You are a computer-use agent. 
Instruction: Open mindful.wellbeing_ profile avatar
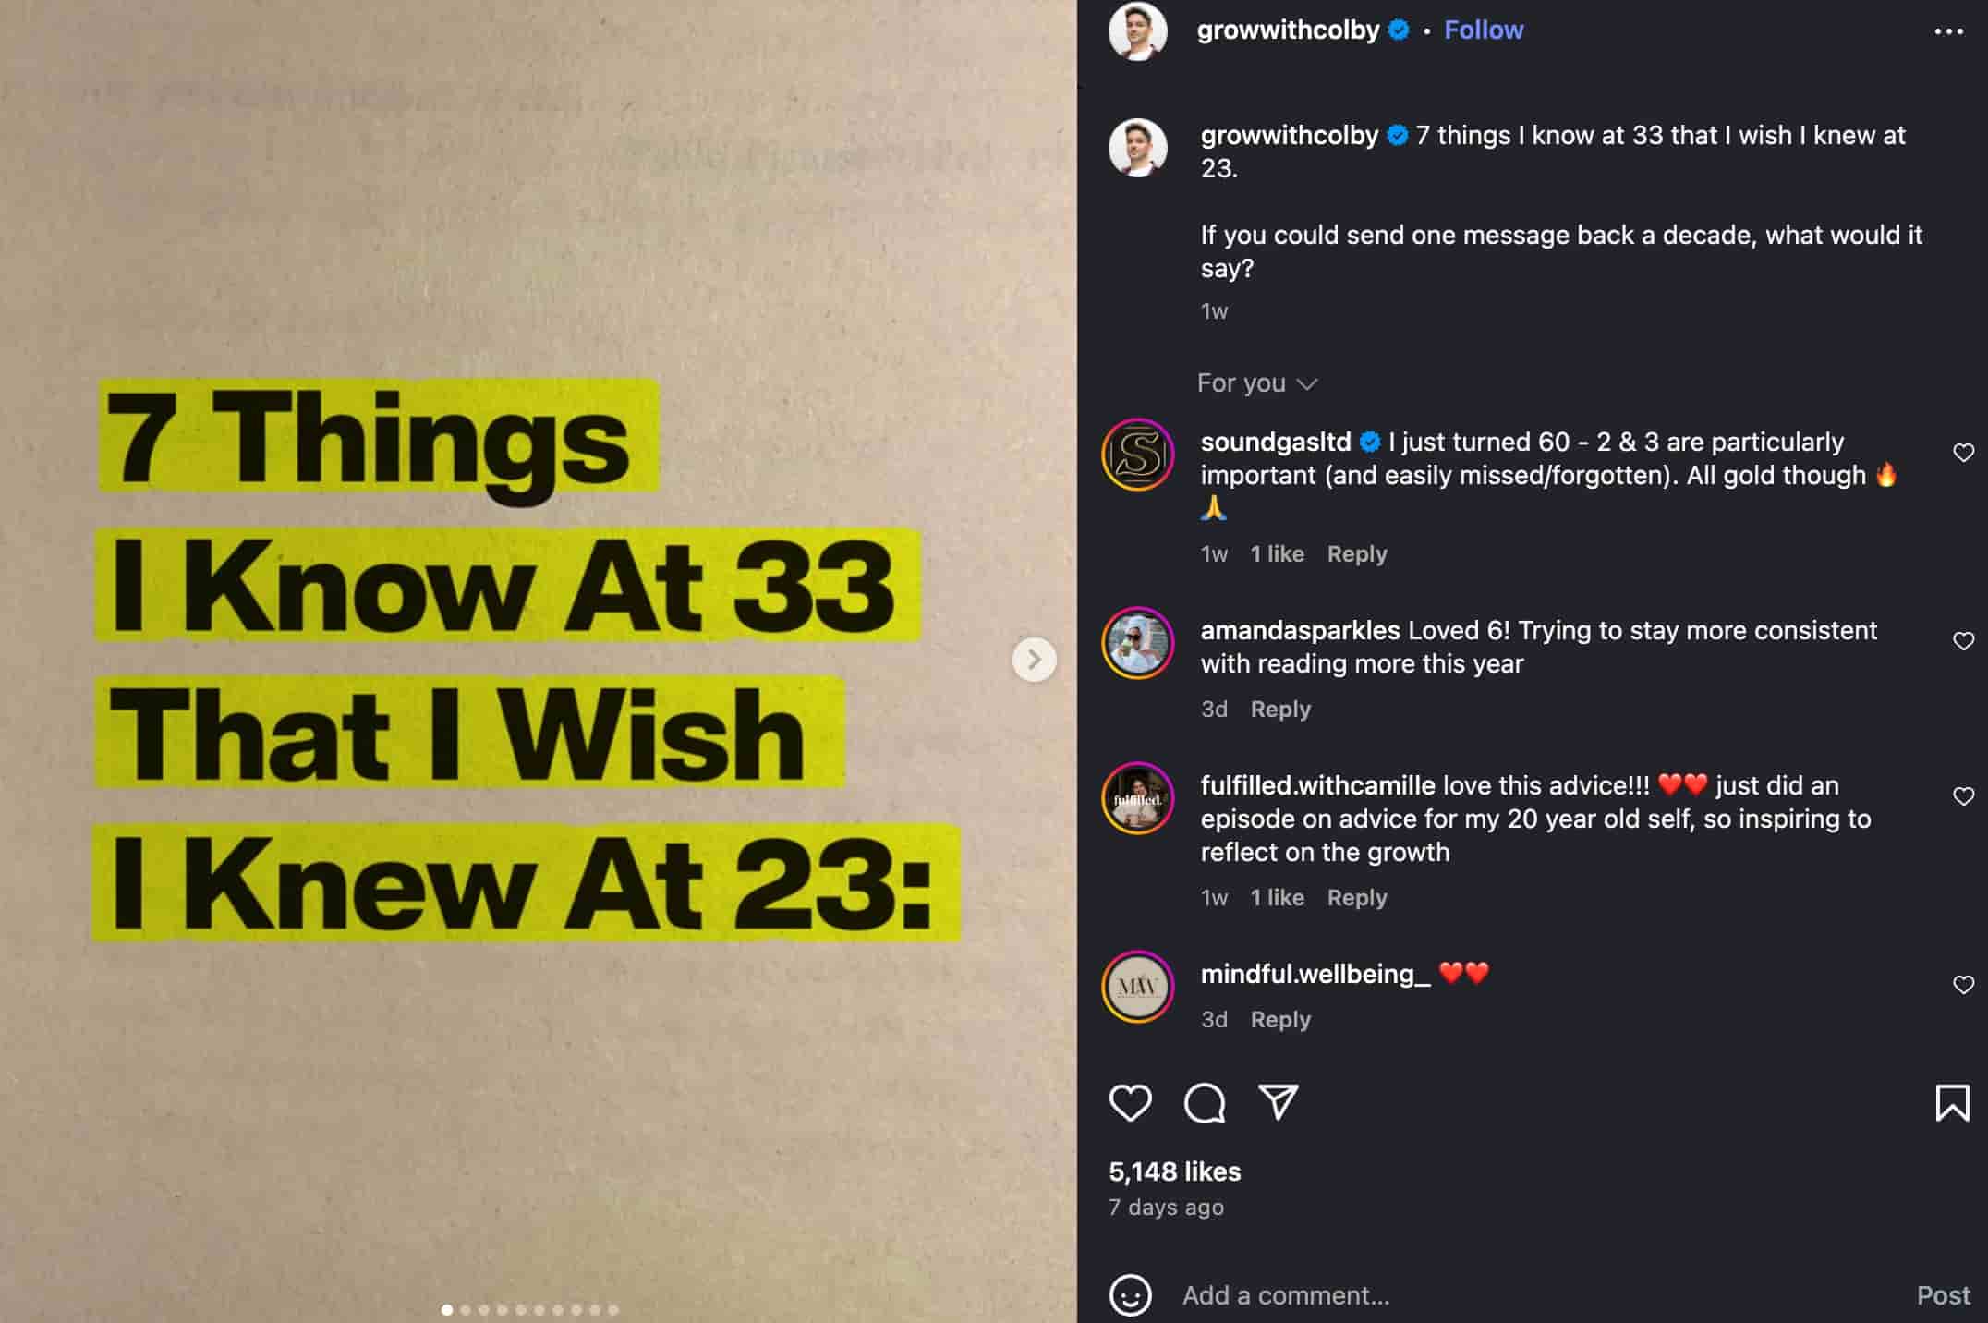point(1137,987)
